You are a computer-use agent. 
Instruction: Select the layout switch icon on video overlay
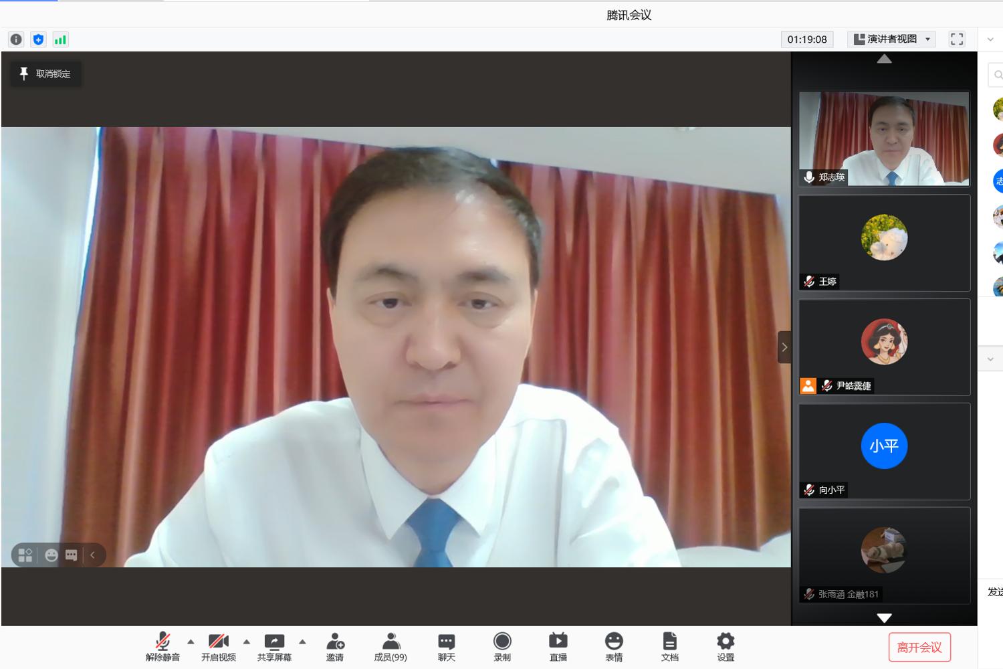pos(26,555)
